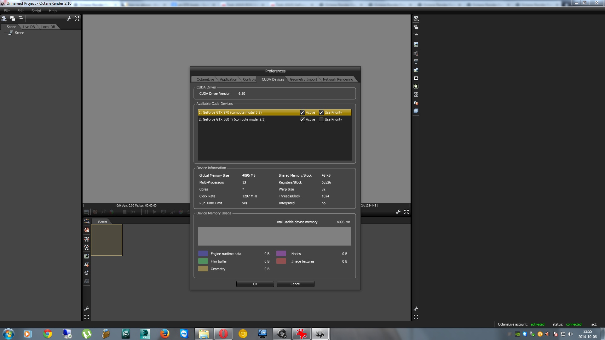
Task: Open the node graph layout dropdown icon
Action: 87,221
